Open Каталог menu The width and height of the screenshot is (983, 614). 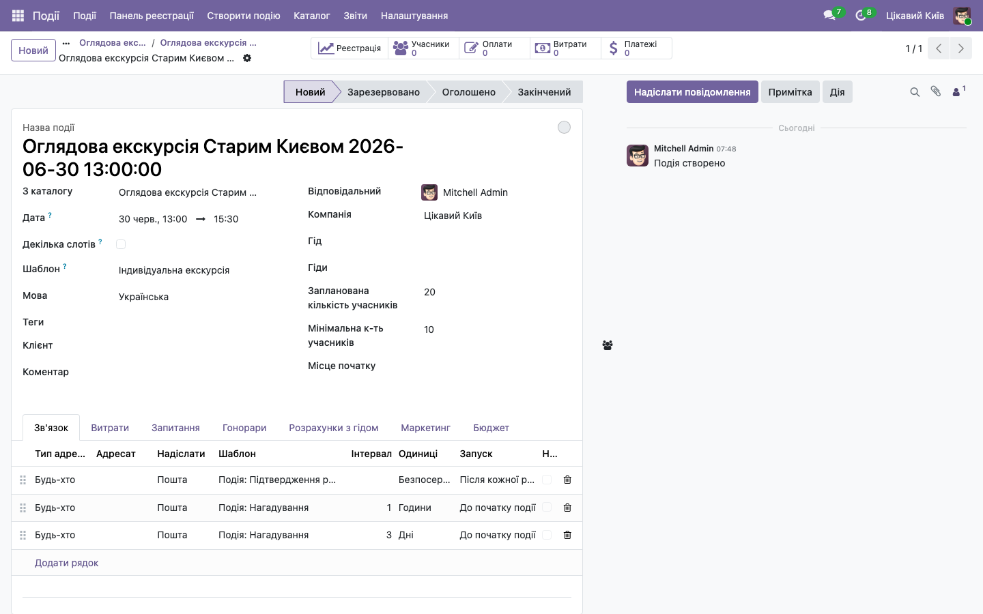312,15
